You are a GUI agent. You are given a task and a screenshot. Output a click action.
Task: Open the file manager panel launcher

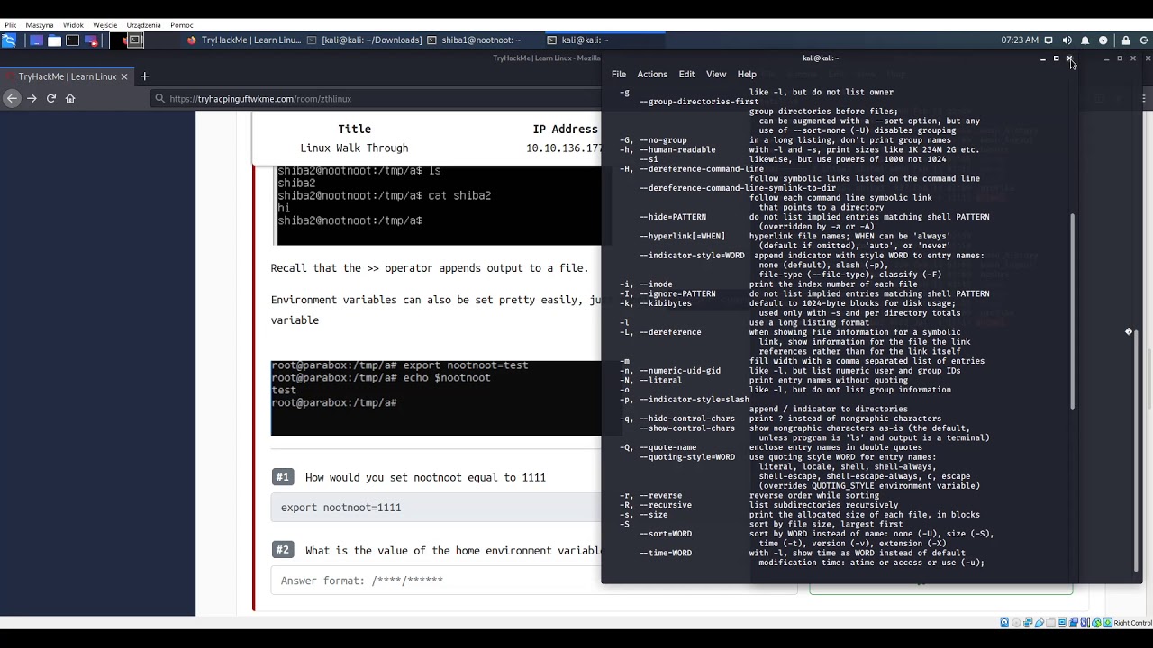[x=54, y=40]
